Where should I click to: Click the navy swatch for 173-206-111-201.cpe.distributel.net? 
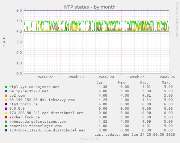(6, 130)
